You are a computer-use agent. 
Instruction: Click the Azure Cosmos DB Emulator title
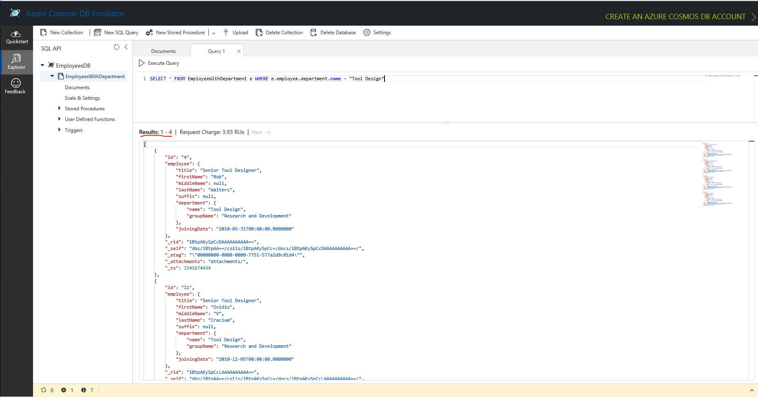tap(75, 13)
